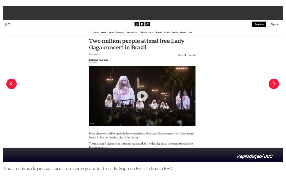Open the Home nav item
The image size is (286, 179).
[x=95, y=32]
